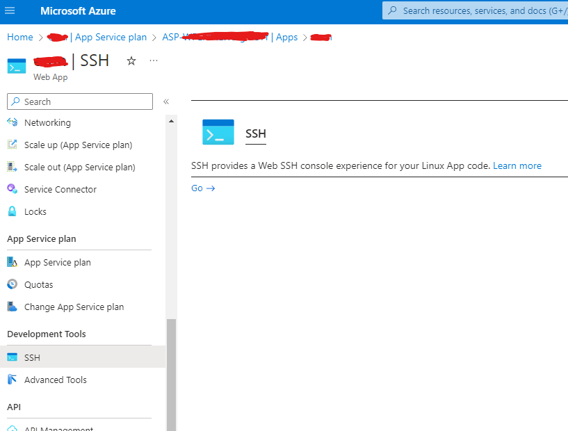
Task: Favorite this SSH page with star
Action: click(131, 61)
